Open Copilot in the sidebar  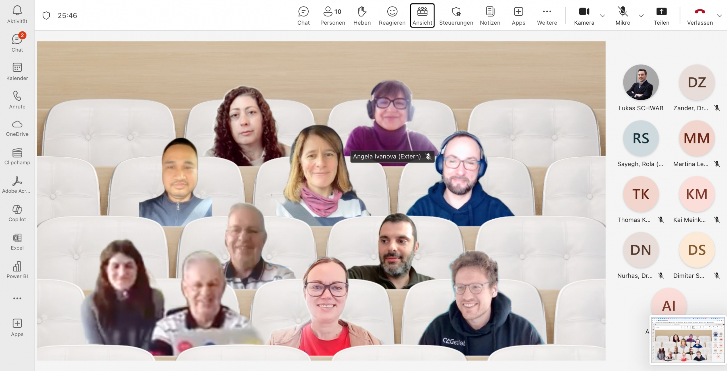click(17, 213)
